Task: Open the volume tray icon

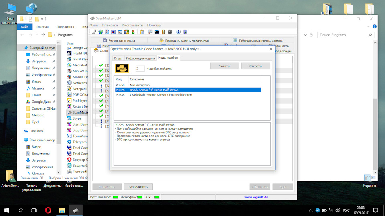Action: [x=338, y=210]
